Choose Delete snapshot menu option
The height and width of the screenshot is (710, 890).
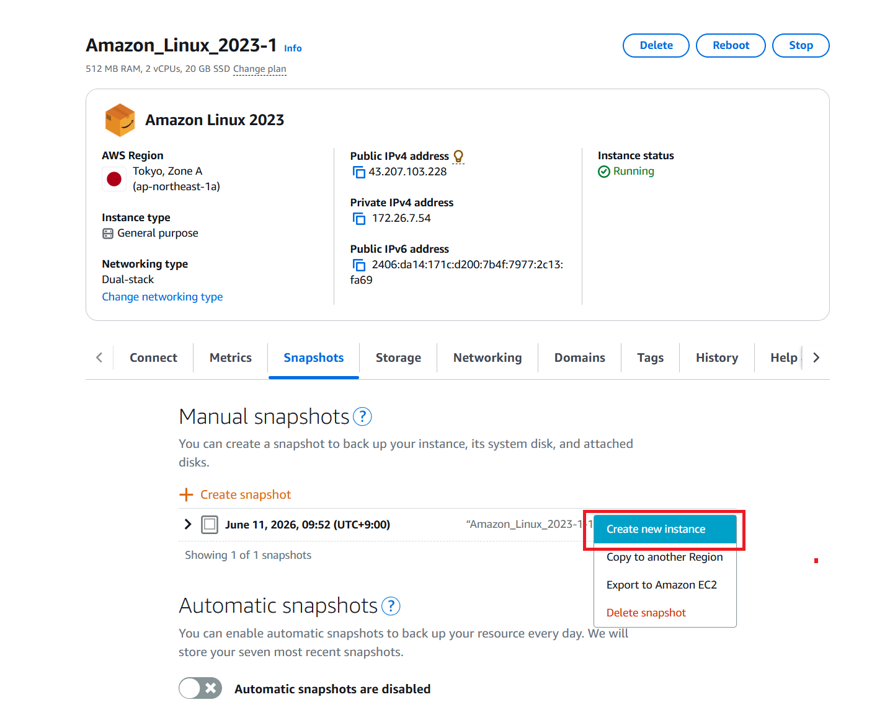point(665,613)
